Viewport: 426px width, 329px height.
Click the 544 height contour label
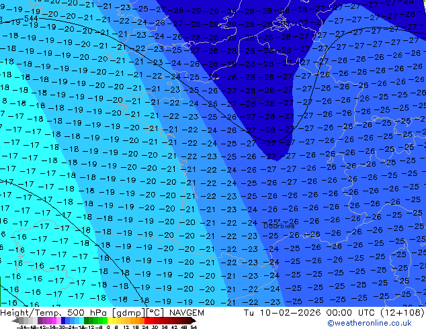pos(31,18)
